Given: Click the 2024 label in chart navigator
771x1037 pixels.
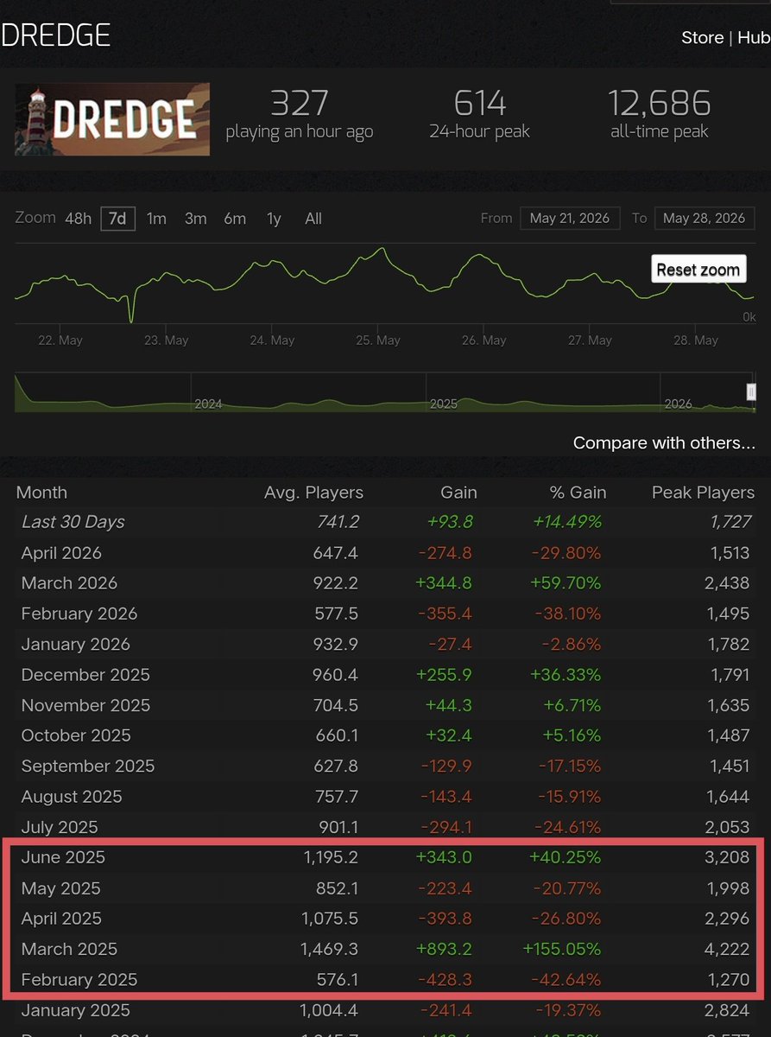Looking at the screenshot, I should click(x=208, y=404).
